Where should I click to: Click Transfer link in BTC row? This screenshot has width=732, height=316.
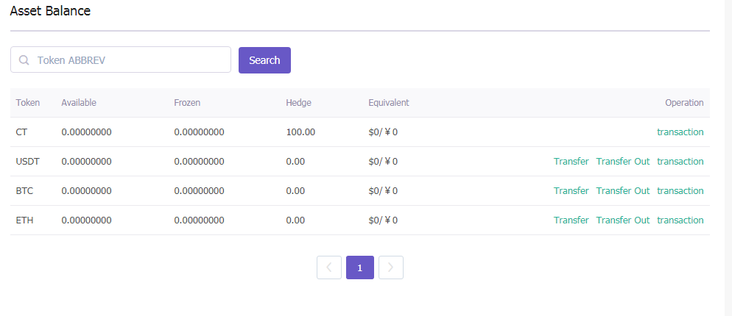tap(571, 191)
